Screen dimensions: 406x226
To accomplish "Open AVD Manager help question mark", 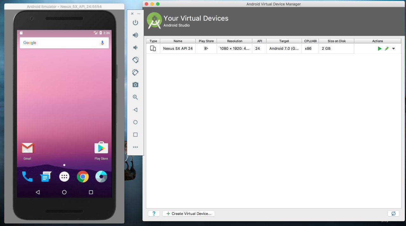I will [154, 214].
